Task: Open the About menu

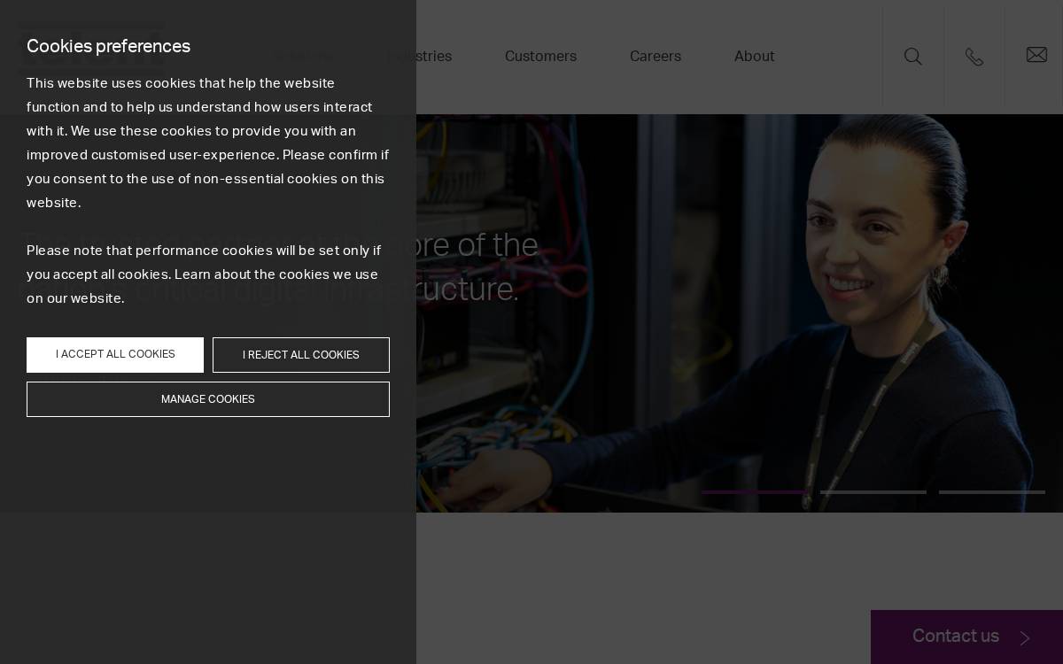Action: (755, 57)
